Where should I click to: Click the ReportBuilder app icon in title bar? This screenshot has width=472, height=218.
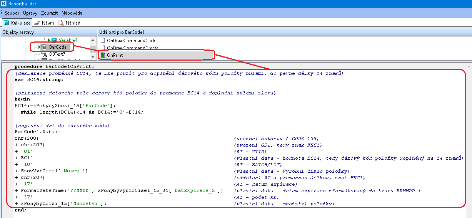point(3,4)
